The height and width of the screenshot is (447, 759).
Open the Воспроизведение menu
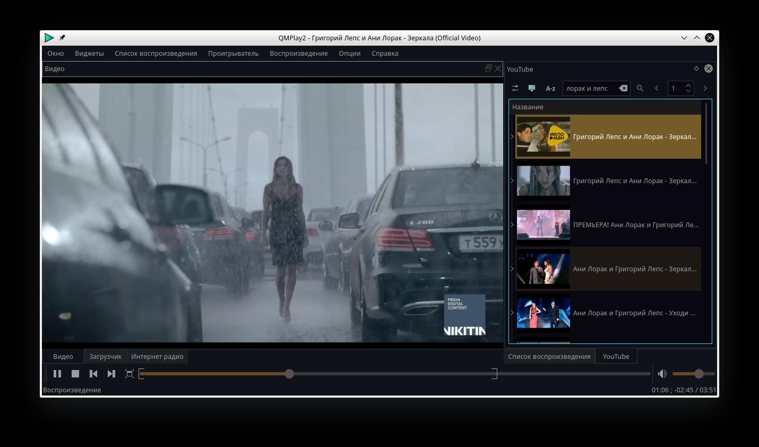pos(298,53)
